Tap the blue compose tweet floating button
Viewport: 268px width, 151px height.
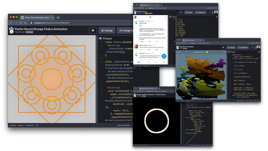pyautogui.click(x=164, y=56)
